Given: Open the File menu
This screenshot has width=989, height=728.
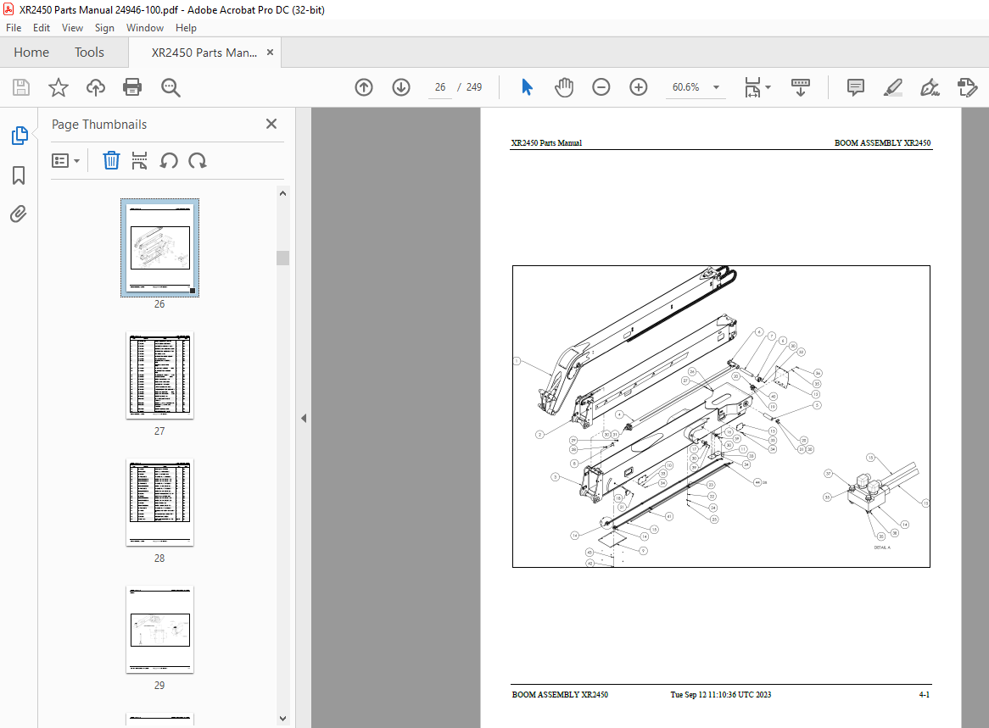Looking at the screenshot, I should pos(14,28).
